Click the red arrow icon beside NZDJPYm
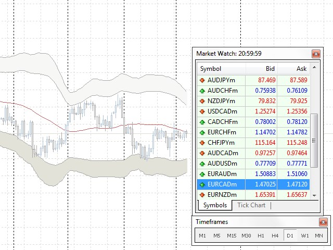The image size is (333, 250). point(202,101)
